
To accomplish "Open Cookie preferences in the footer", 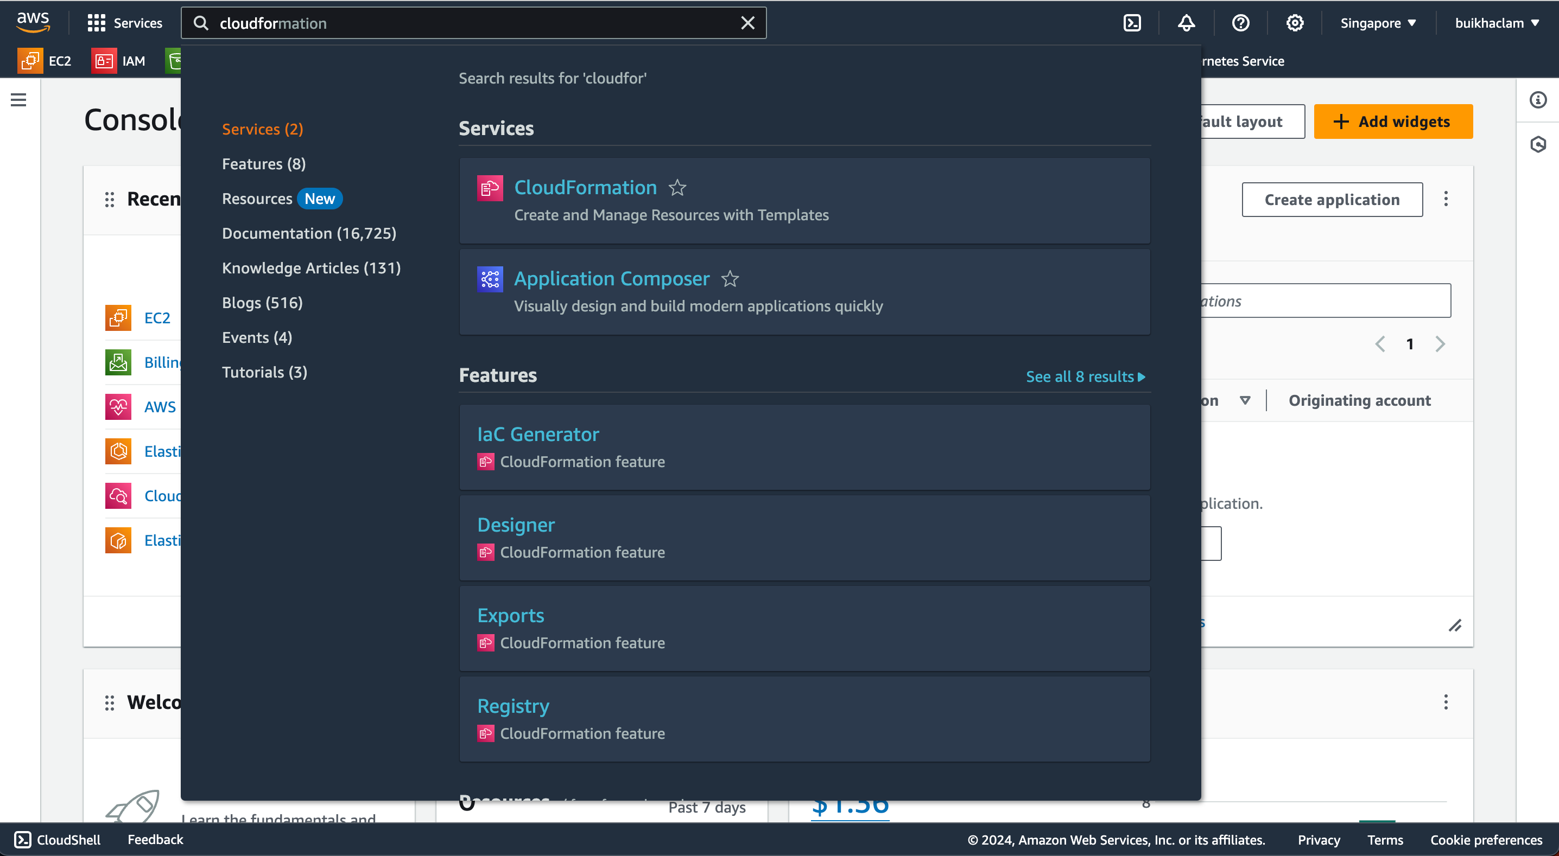I will pyautogui.click(x=1486, y=840).
